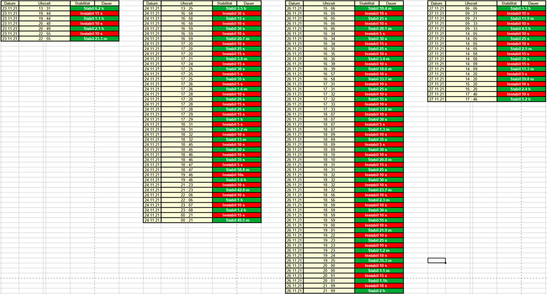Select the 'Stabil 6.2 h' cell

pos(94,8)
